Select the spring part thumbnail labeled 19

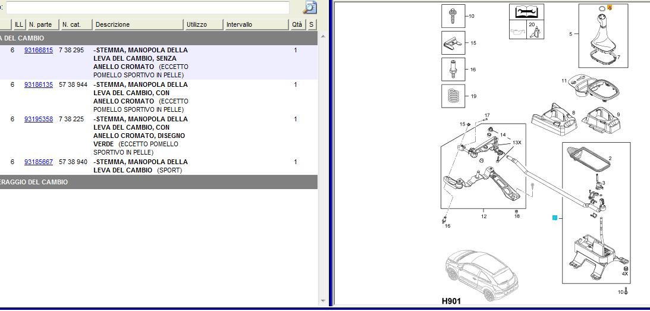click(453, 96)
